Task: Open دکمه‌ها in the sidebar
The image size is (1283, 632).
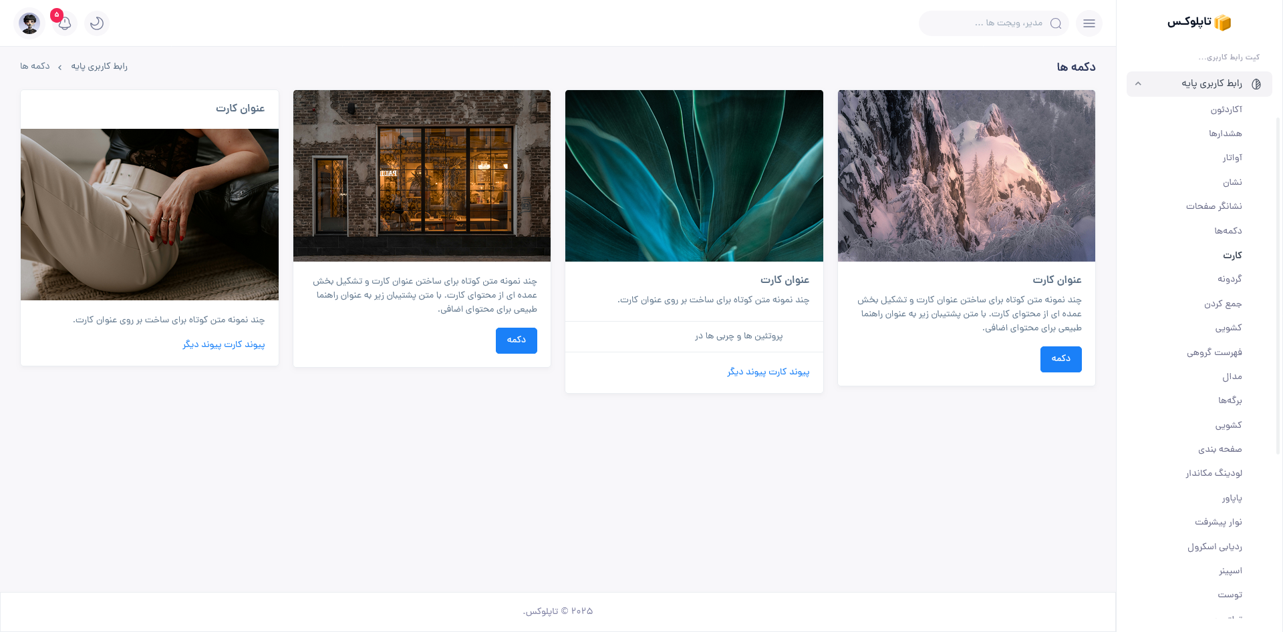Action: [x=1228, y=231]
